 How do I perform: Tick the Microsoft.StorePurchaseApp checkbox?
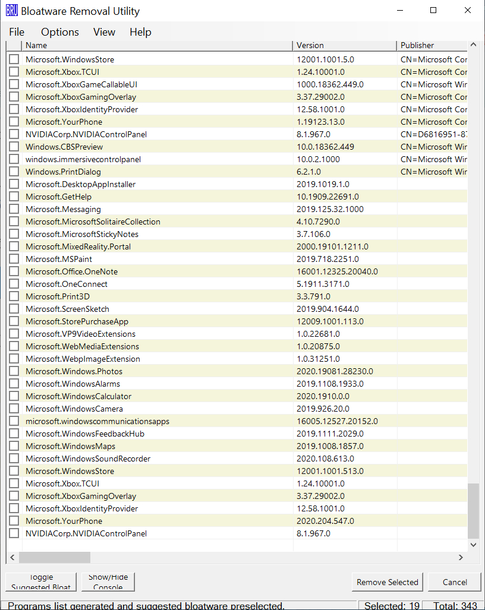(14, 321)
